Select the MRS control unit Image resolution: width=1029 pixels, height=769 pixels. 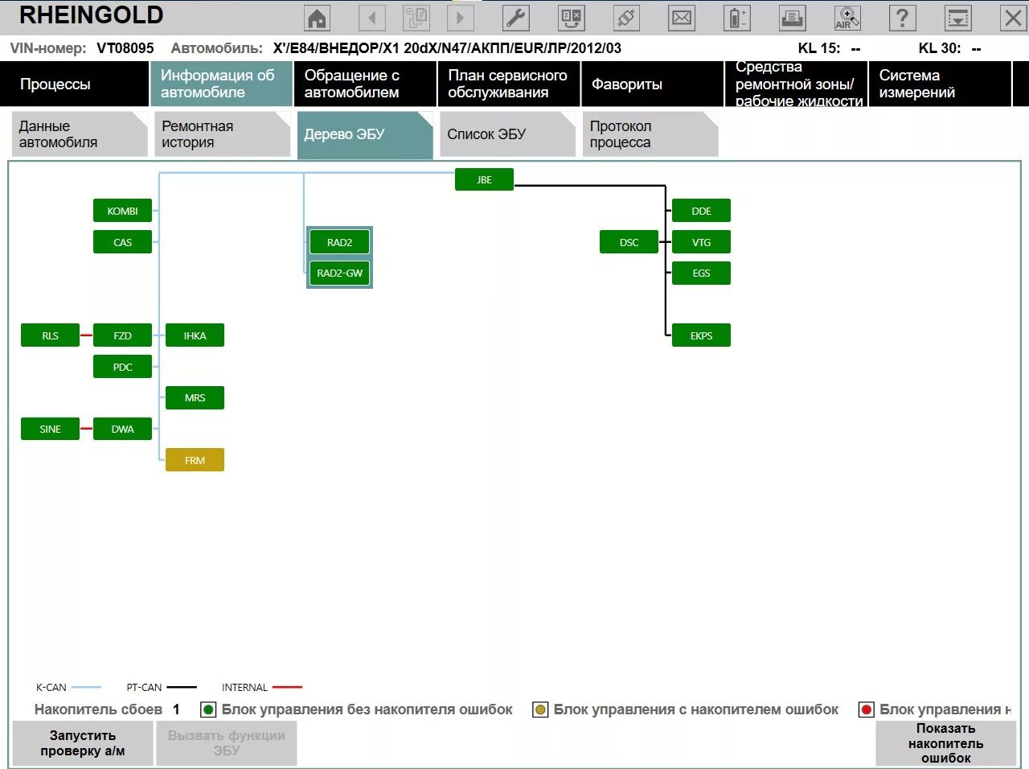[195, 397]
